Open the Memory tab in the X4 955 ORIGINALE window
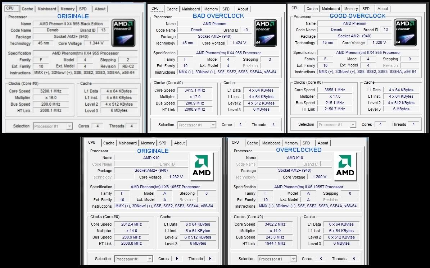Screen dimensions: 430x268 (67, 9)
